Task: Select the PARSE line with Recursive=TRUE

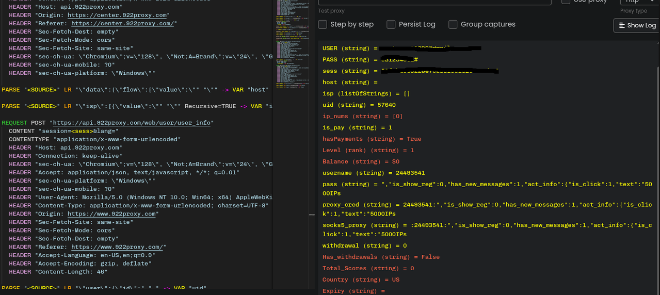Action: (x=137, y=106)
